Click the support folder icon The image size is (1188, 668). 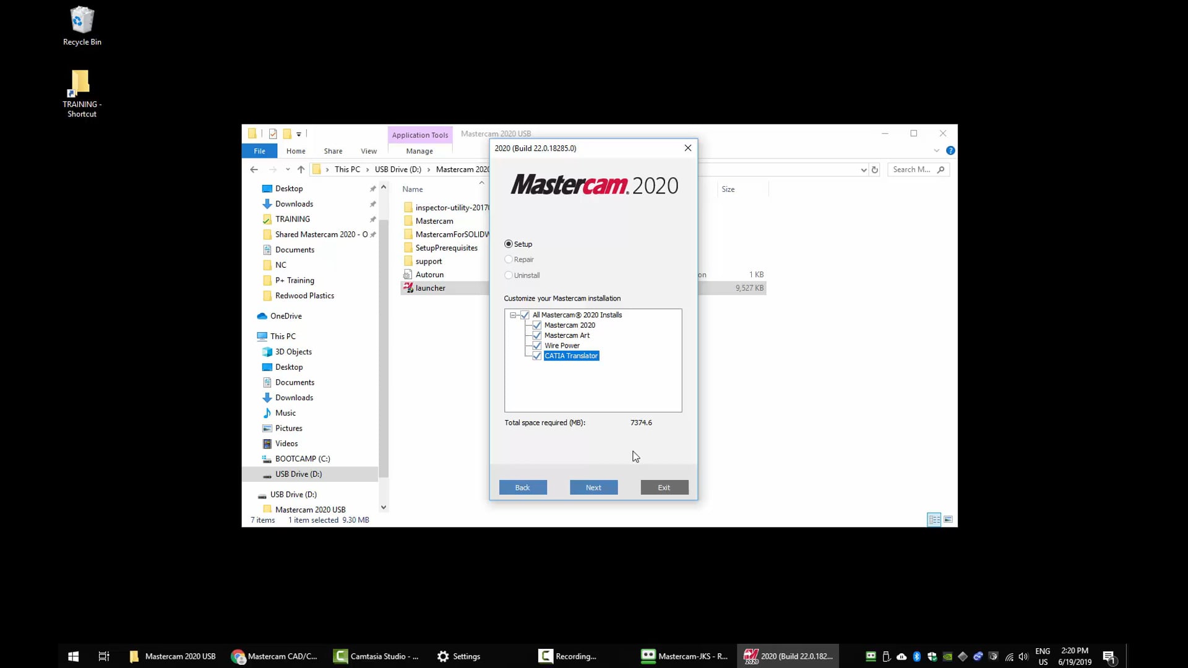pyautogui.click(x=408, y=261)
